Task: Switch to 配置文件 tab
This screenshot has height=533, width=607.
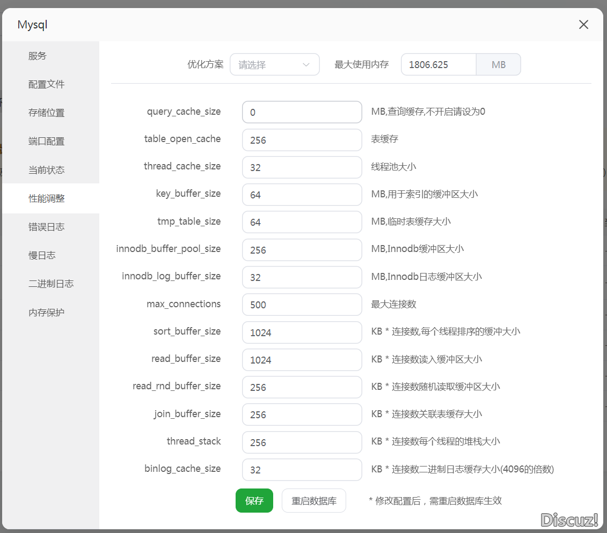Action: click(x=46, y=84)
